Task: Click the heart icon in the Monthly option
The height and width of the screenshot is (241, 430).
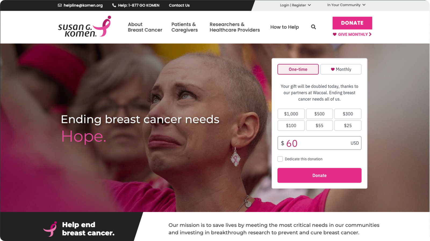Action: pyautogui.click(x=333, y=69)
